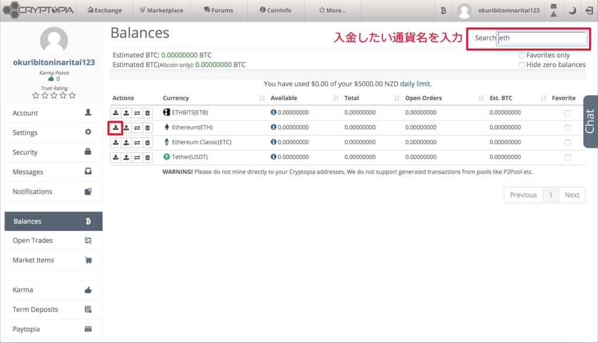The width and height of the screenshot is (598, 343).
Task: Click username okuribitoninaritai123 in header
Action: [x=509, y=11]
